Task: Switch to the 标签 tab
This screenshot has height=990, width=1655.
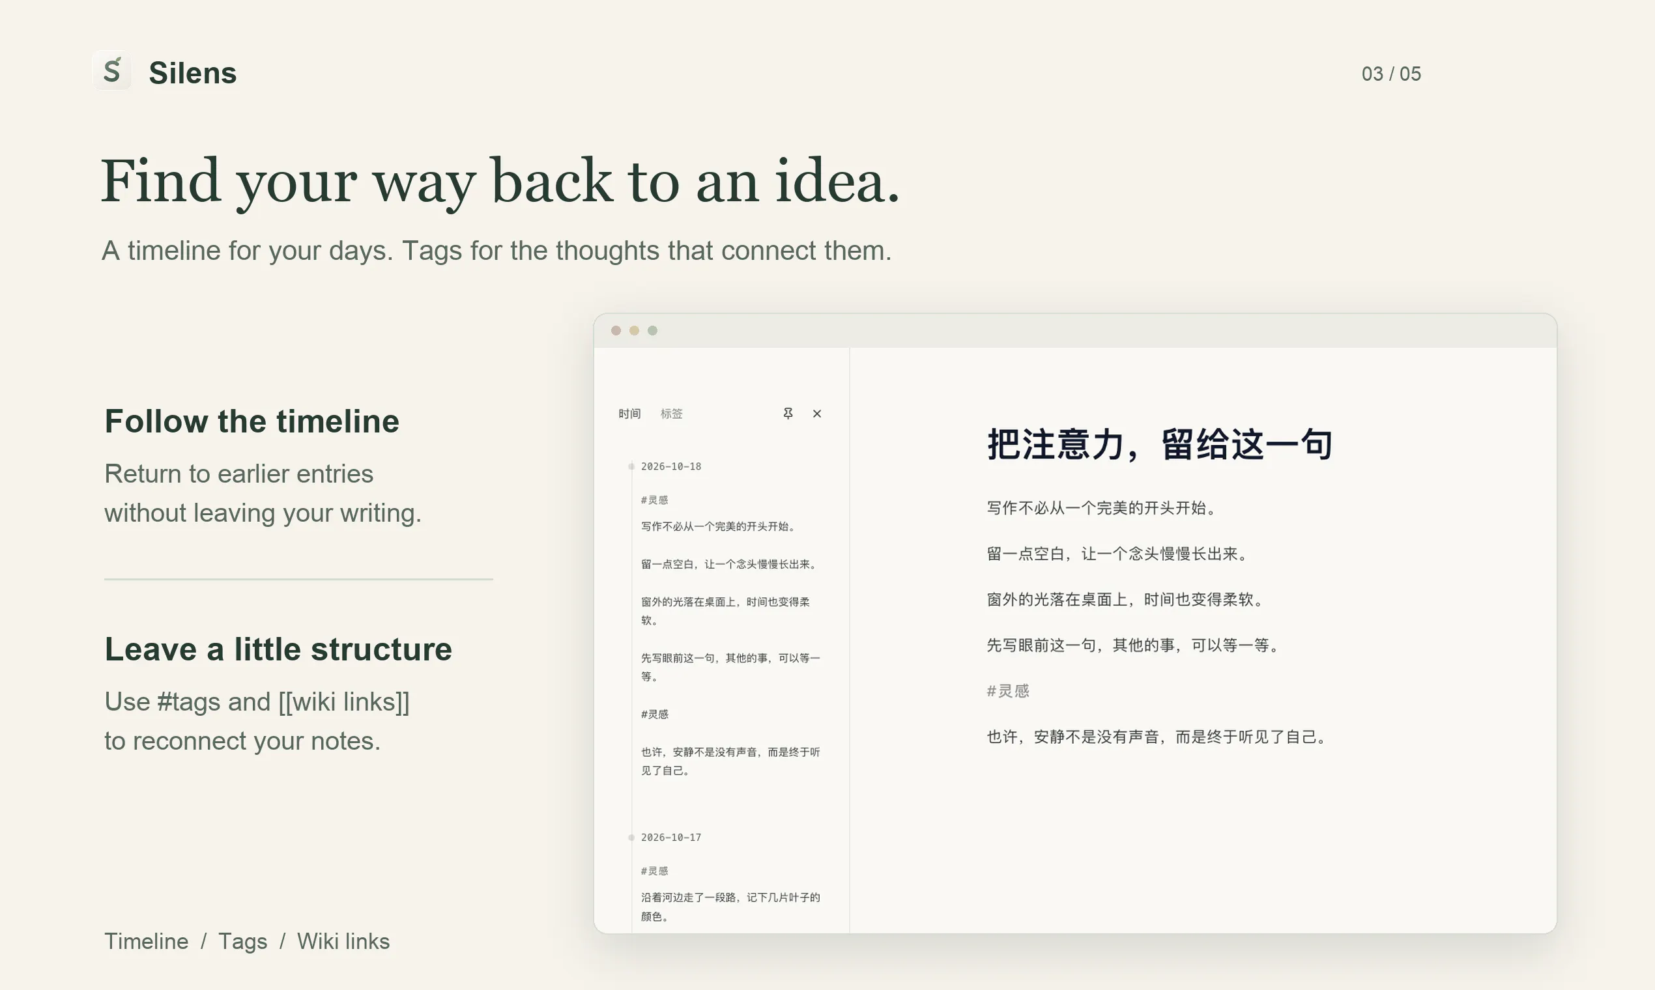Action: click(x=671, y=414)
